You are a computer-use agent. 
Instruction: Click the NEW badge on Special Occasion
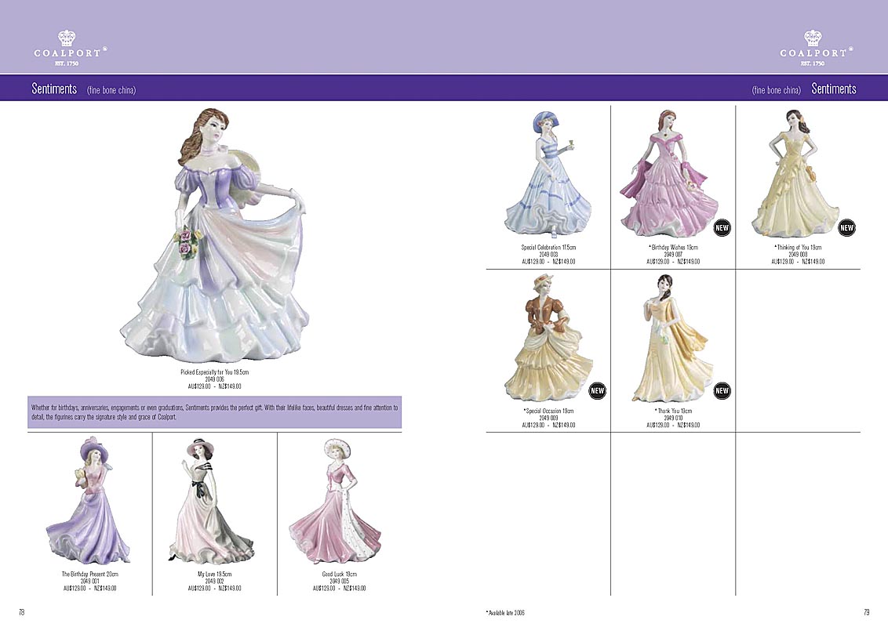[597, 390]
